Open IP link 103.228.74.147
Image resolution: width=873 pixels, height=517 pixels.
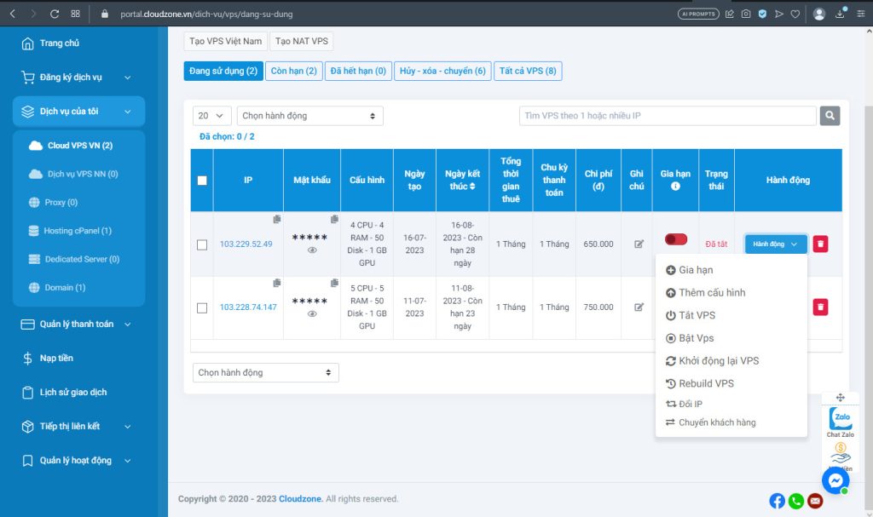(248, 307)
